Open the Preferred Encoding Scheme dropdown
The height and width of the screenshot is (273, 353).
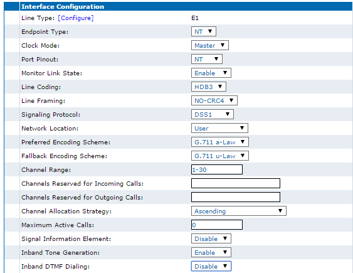point(220,142)
